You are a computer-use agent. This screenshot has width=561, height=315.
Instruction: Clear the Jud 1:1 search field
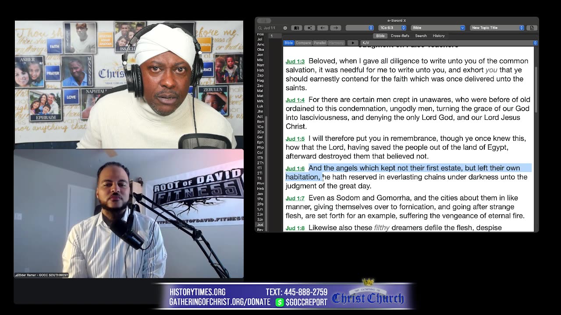click(285, 28)
